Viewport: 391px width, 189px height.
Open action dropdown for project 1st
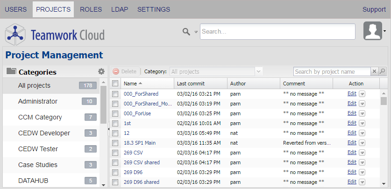pyautogui.click(x=362, y=123)
